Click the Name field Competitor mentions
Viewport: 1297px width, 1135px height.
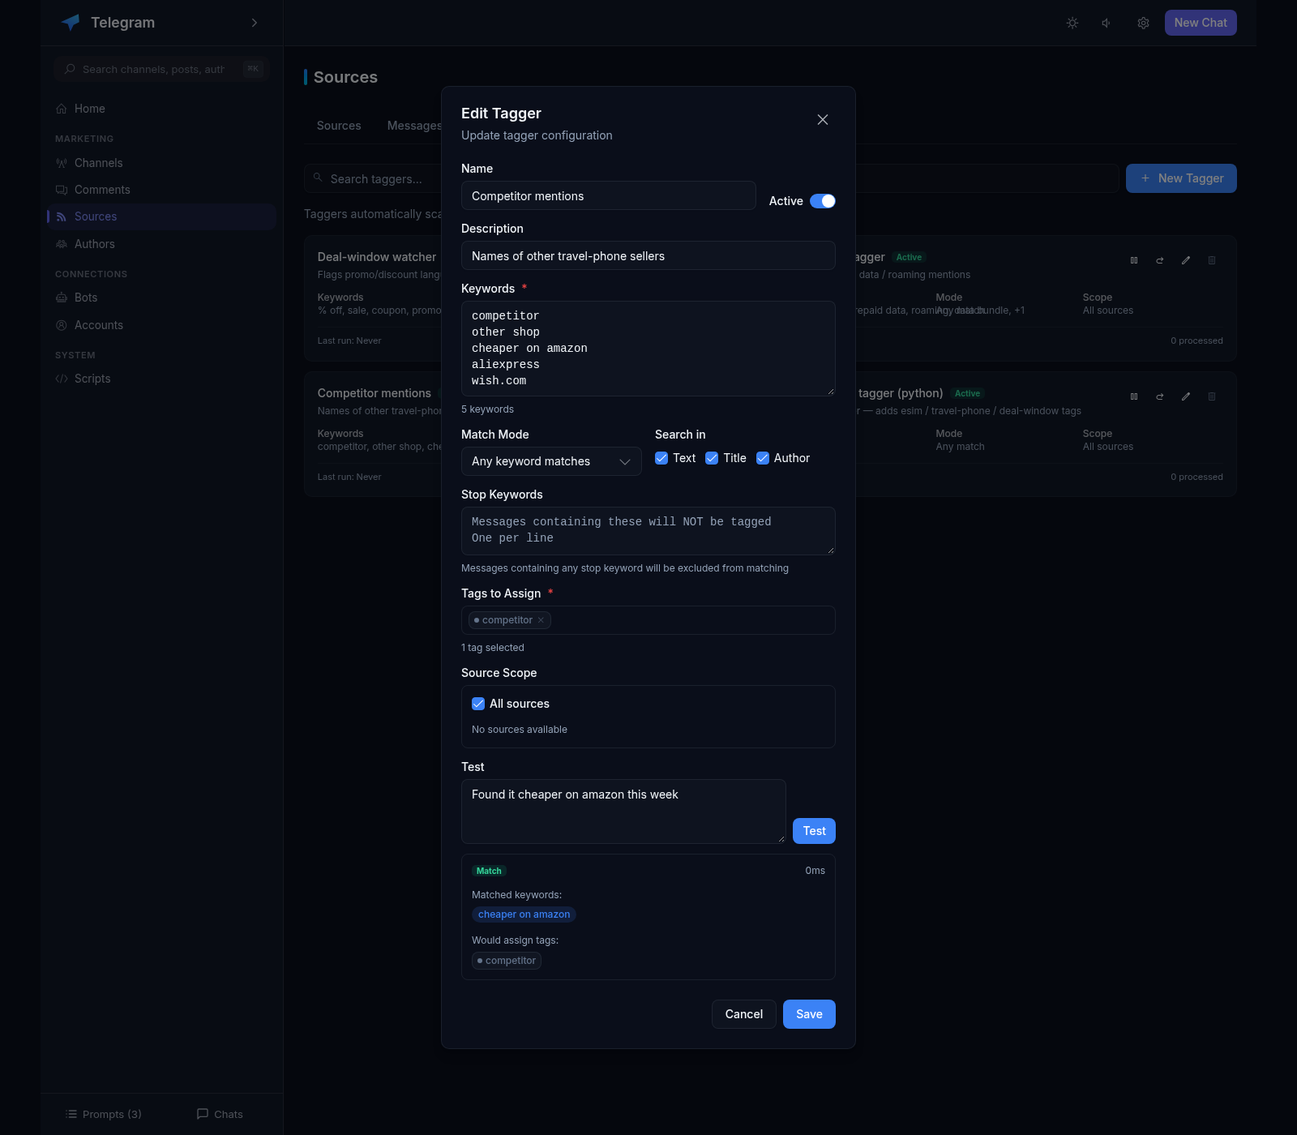609,196
